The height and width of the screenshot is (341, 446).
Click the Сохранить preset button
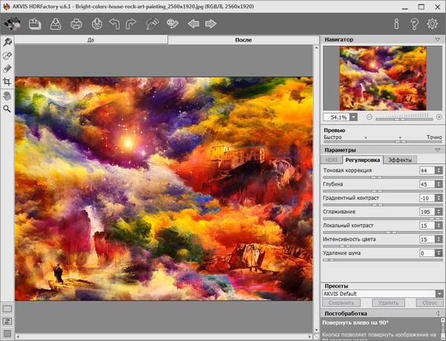click(x=340, y=303)
